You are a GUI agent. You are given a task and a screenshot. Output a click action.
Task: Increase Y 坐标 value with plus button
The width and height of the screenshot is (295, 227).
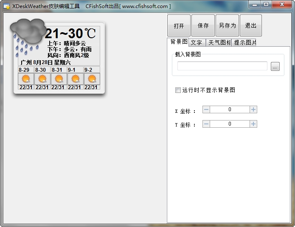click(x=253, y=124)
